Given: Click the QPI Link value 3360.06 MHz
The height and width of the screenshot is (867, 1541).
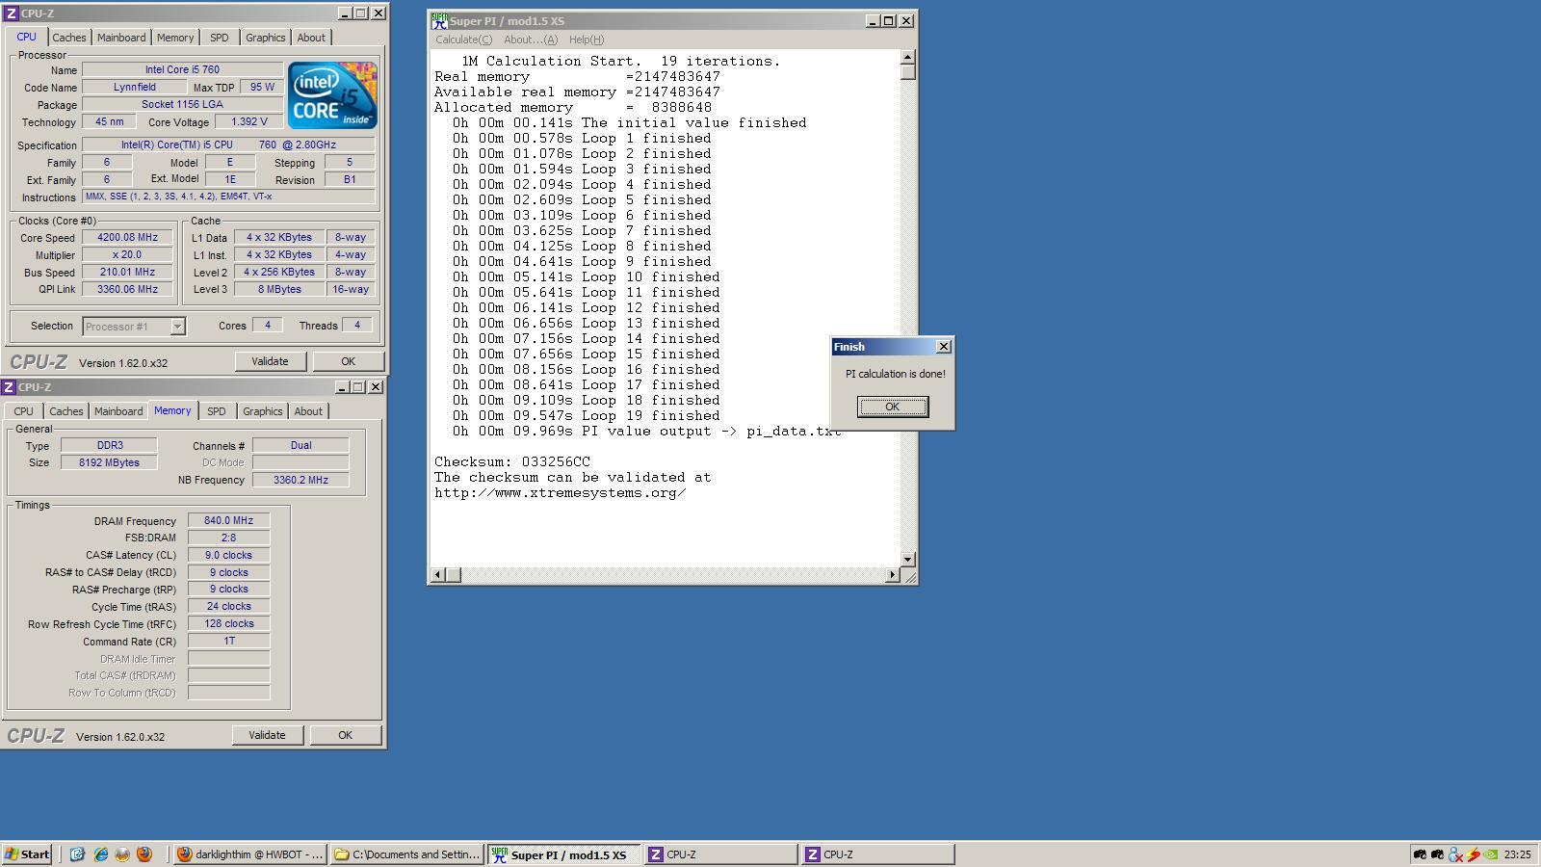Looking at the screenshot, I should pos(127,289).
